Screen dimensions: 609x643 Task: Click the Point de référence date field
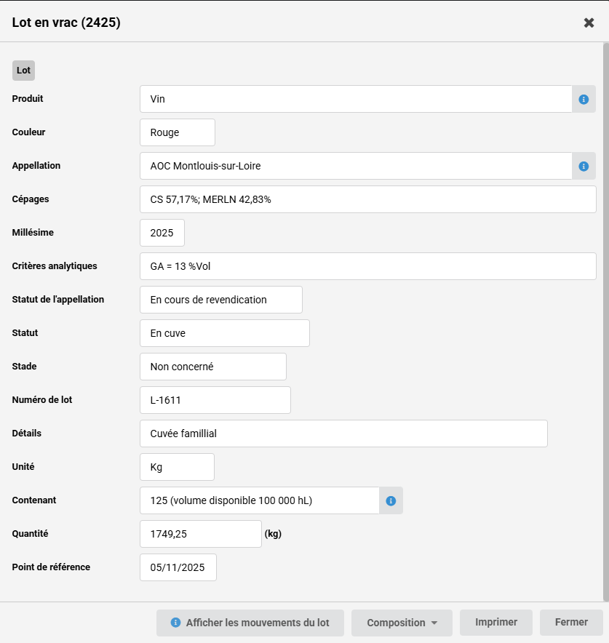pyautogui.click(x=178, y=567)
